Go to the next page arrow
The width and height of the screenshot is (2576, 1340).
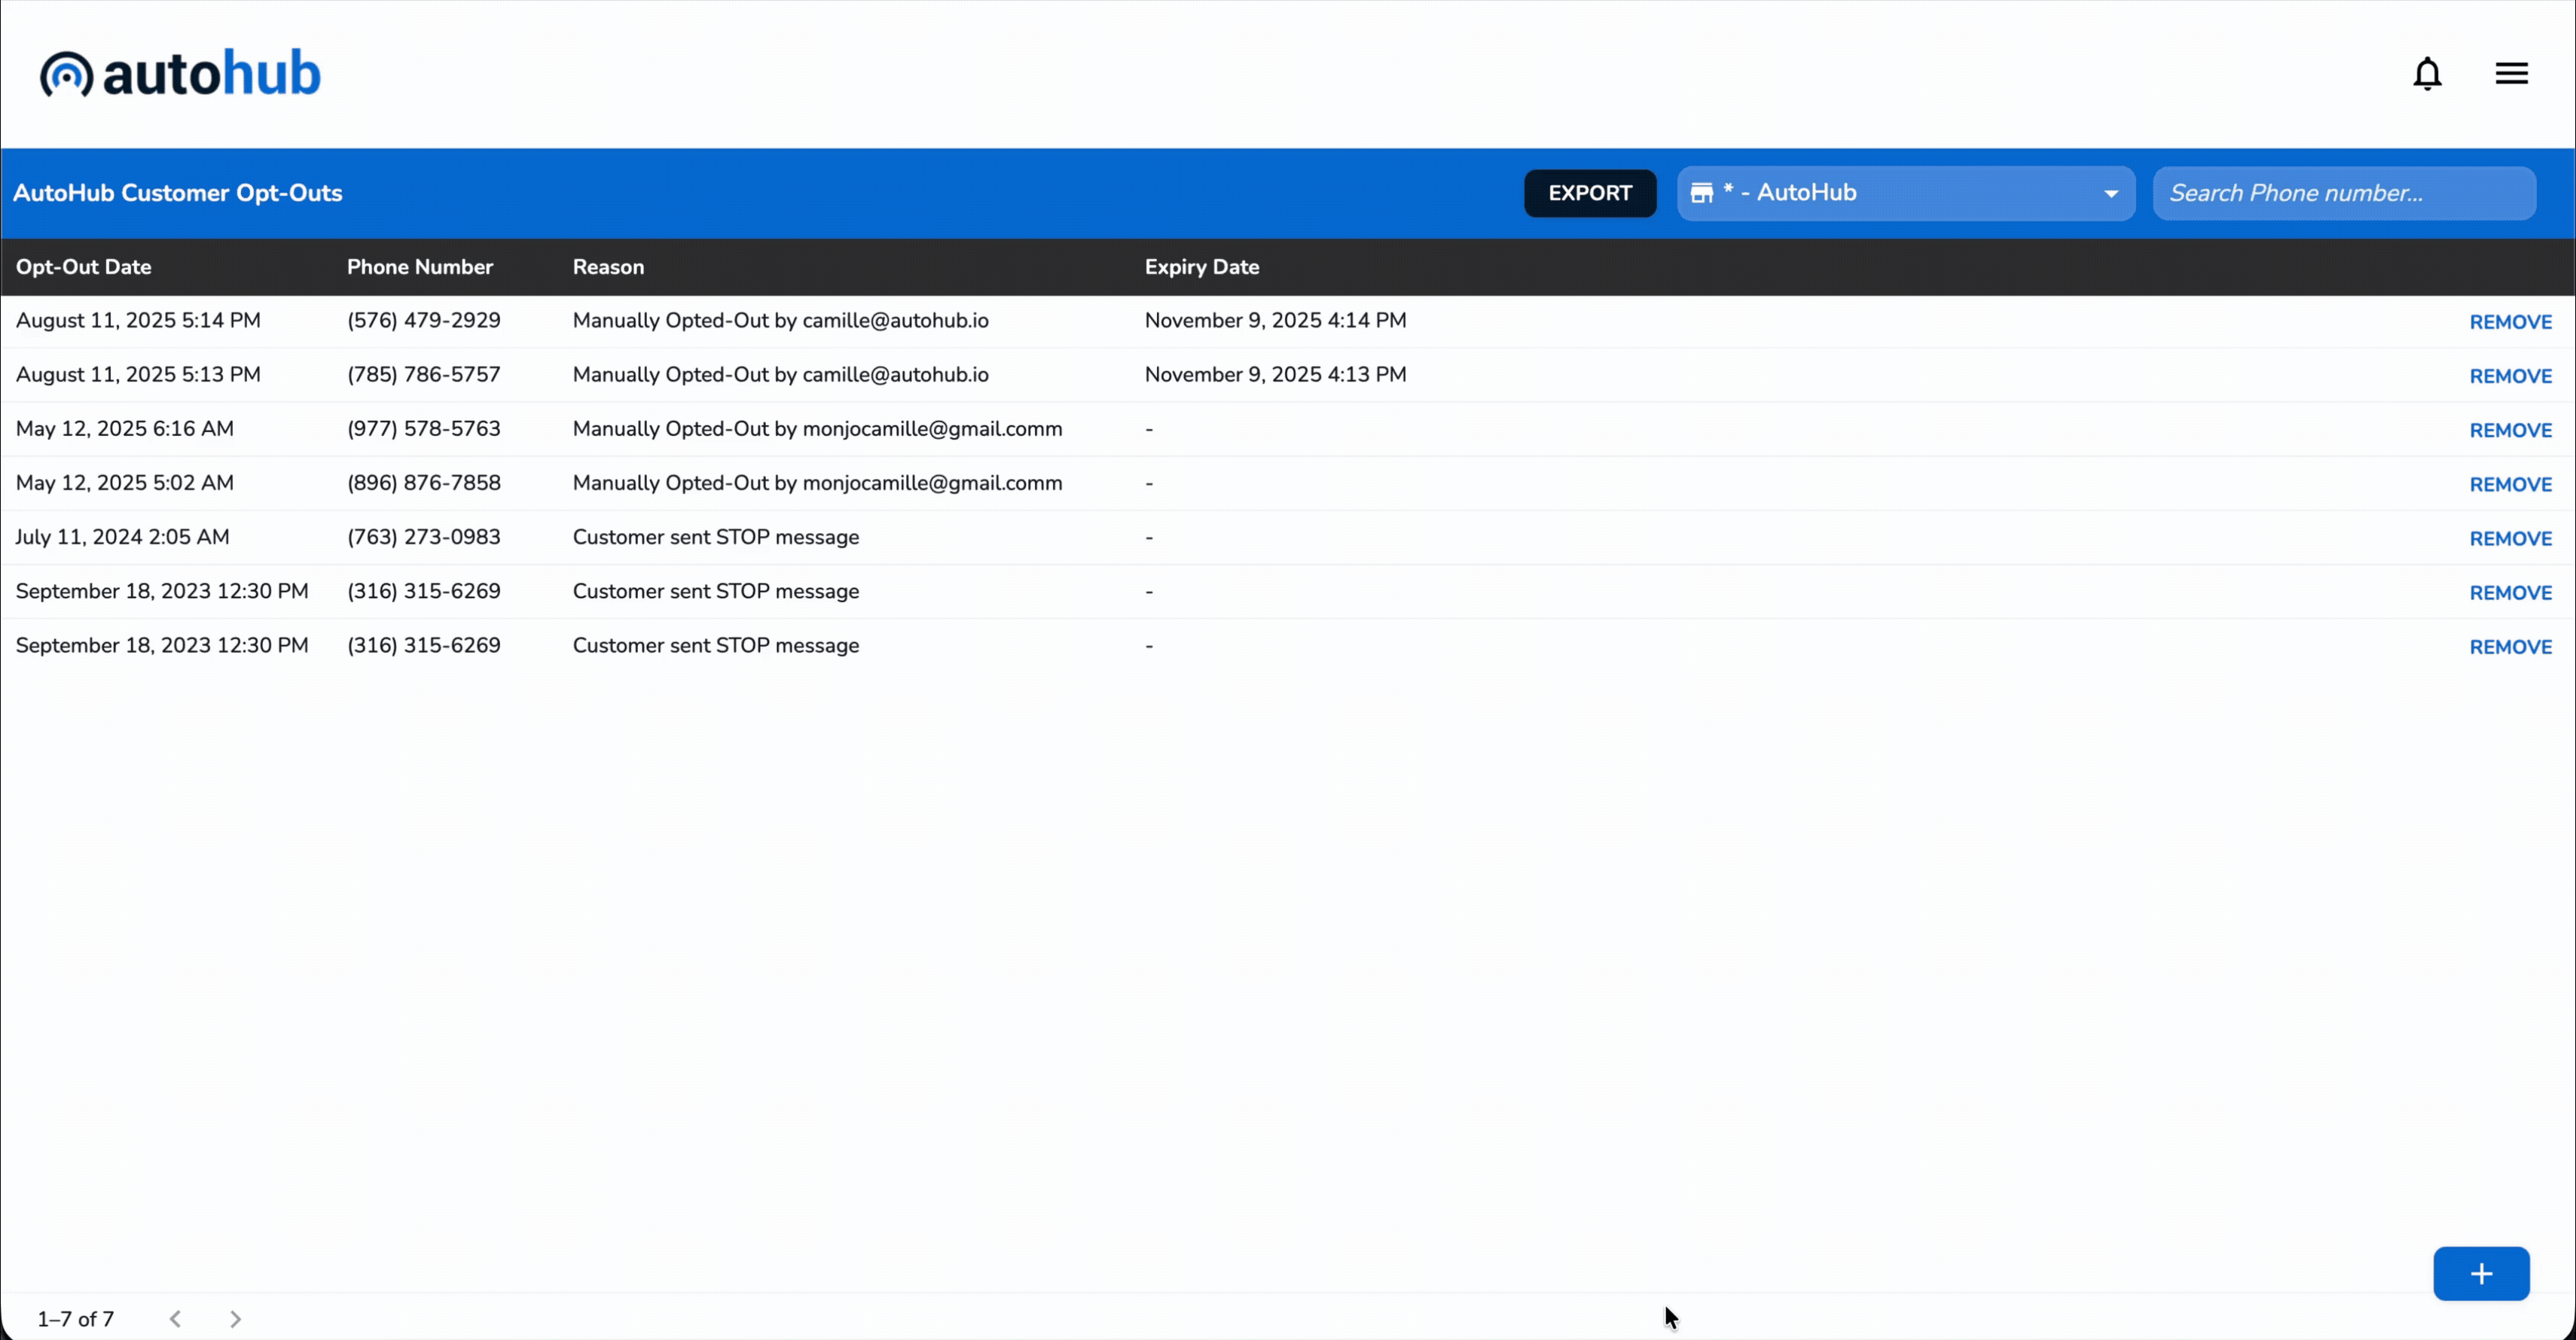pyautogui.click(x=235, y=1319)
